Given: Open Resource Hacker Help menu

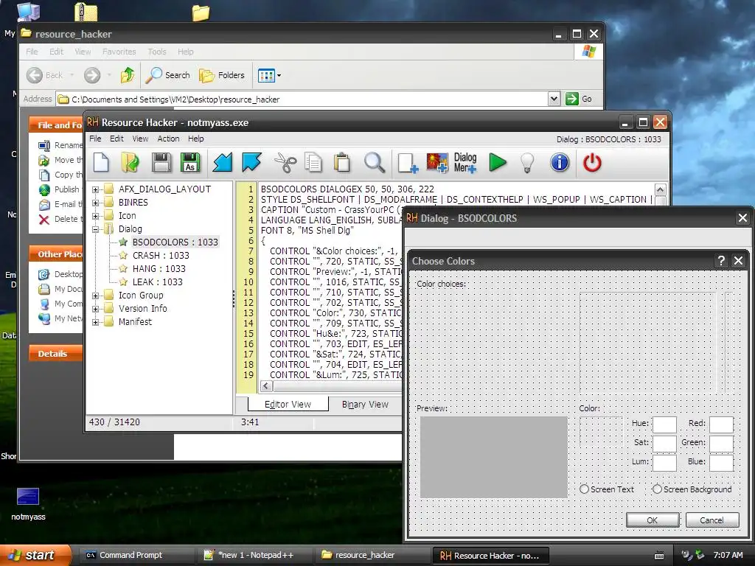Looking at the screenshot, I should (x=195, y=139).
